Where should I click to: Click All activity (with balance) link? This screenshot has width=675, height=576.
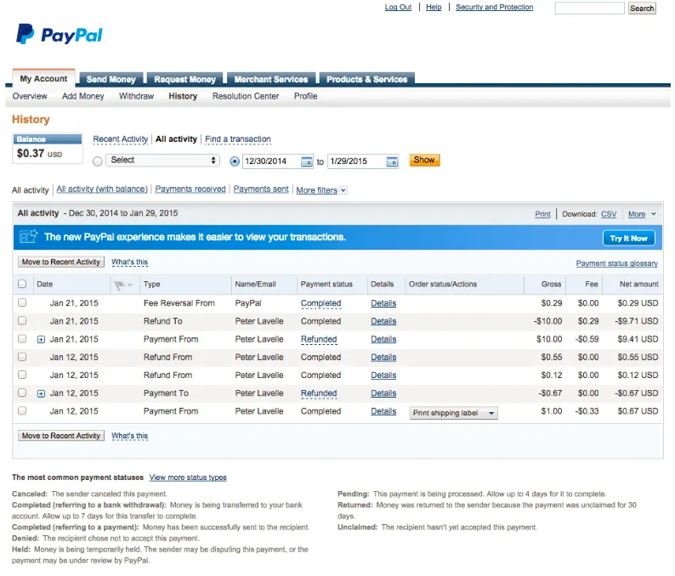coord(102,189)
